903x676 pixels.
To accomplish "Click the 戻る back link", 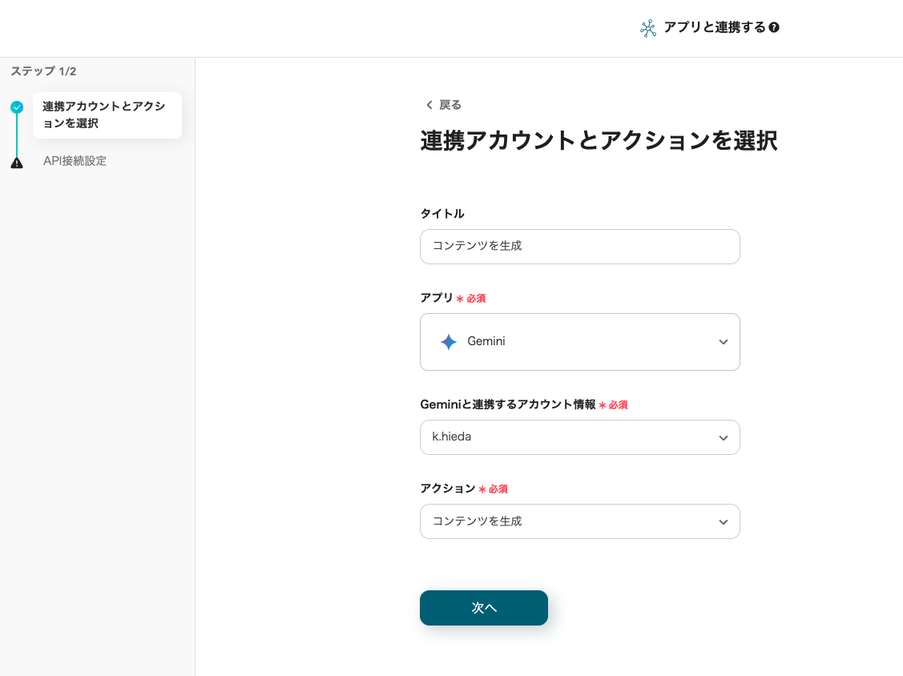I will click(449, 105).
